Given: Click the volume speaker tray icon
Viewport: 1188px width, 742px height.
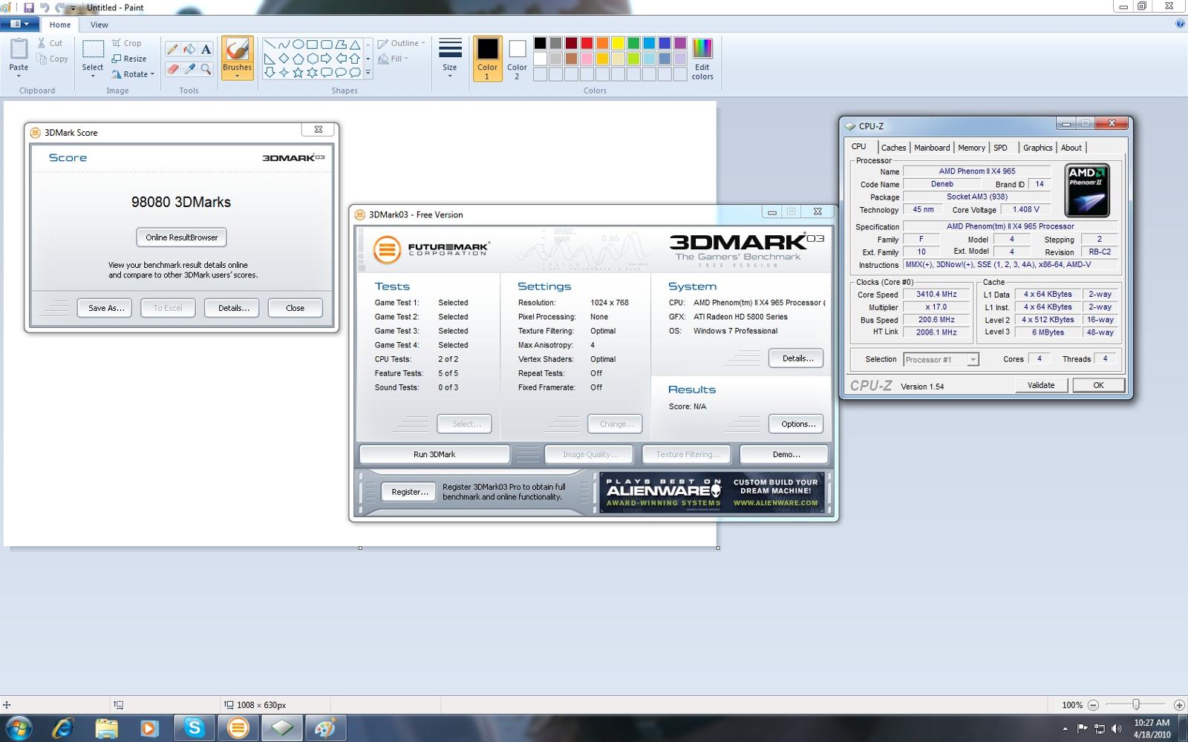Looking at the screenshot, I should coord(1116,729).
